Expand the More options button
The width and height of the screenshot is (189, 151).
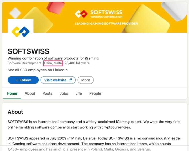click(x=86, y=80)
